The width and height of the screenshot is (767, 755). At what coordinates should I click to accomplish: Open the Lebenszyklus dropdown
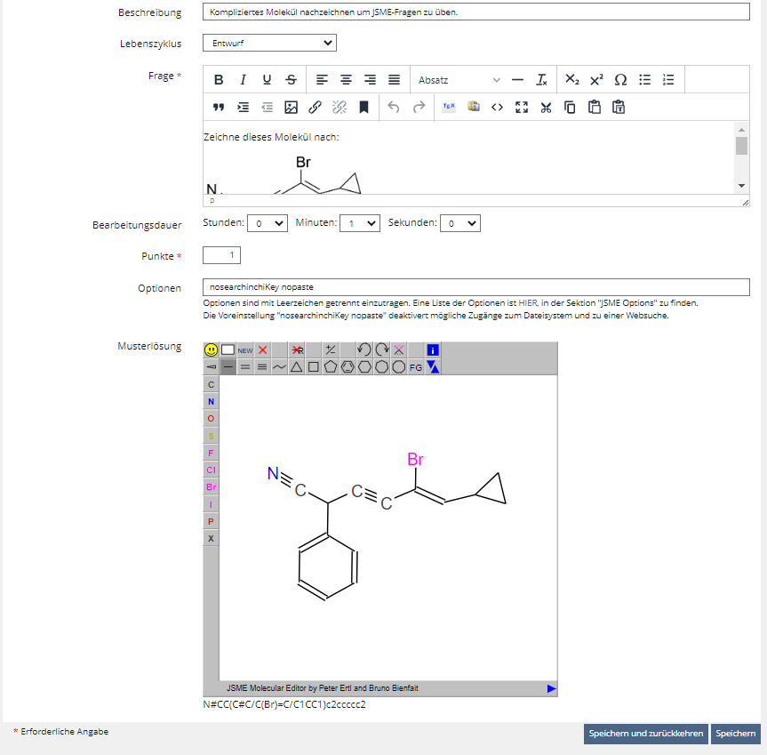click(x=269, y=43)
